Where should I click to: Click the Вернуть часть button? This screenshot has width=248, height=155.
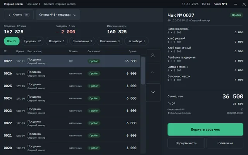click(x=186, y=143)
